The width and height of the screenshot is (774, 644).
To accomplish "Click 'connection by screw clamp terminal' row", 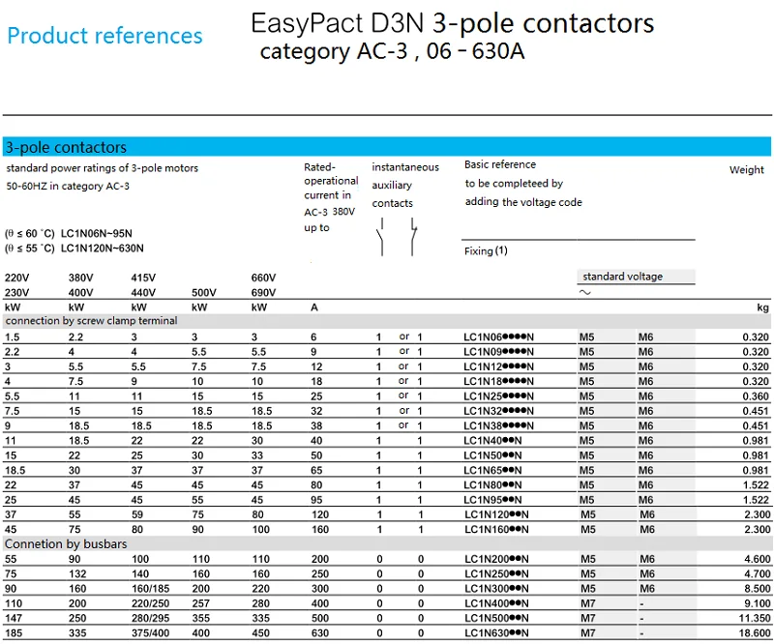I will (386, 321).
